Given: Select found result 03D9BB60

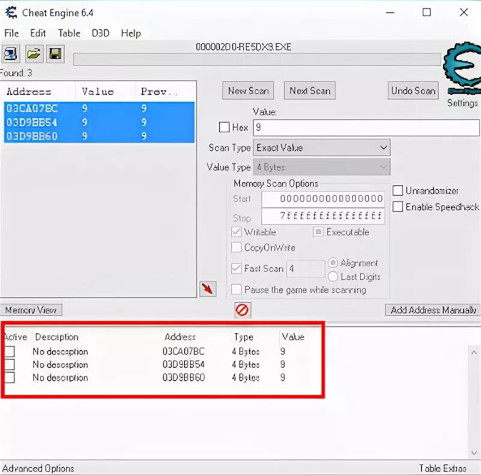Looking at the screenshot, I should [x=99, y=136].
